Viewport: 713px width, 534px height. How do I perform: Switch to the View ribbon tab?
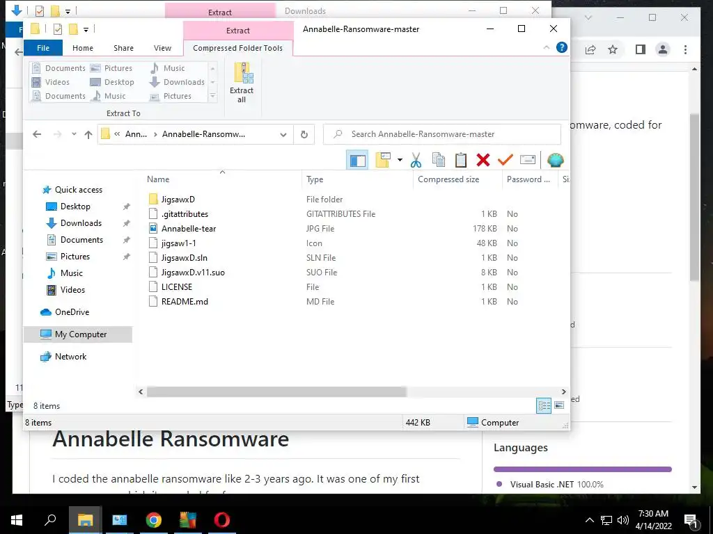162,48
